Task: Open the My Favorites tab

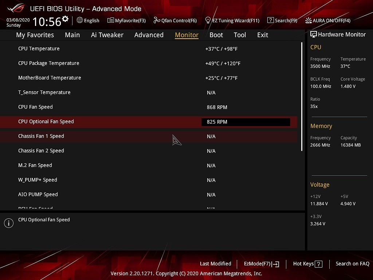Action: tap(35, 35)
